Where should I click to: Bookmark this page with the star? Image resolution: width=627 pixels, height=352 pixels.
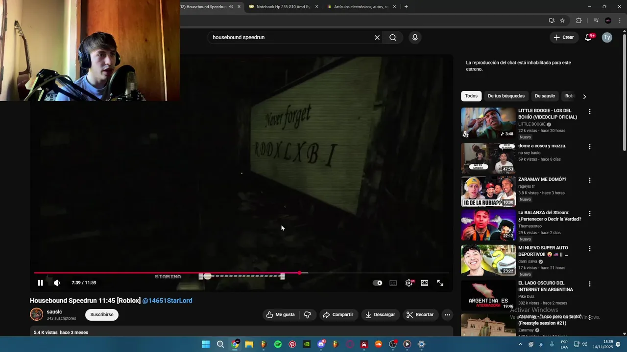click(x=562, y=20)
